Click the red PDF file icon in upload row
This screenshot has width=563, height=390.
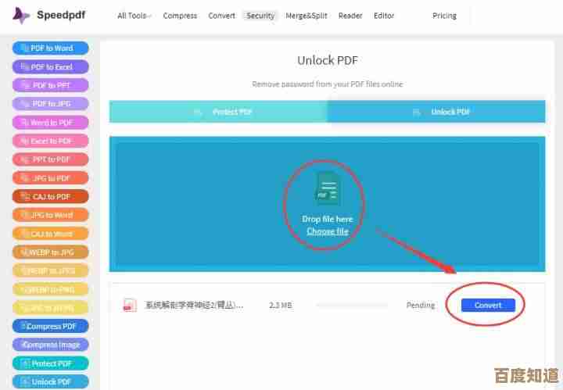[130, 305]
